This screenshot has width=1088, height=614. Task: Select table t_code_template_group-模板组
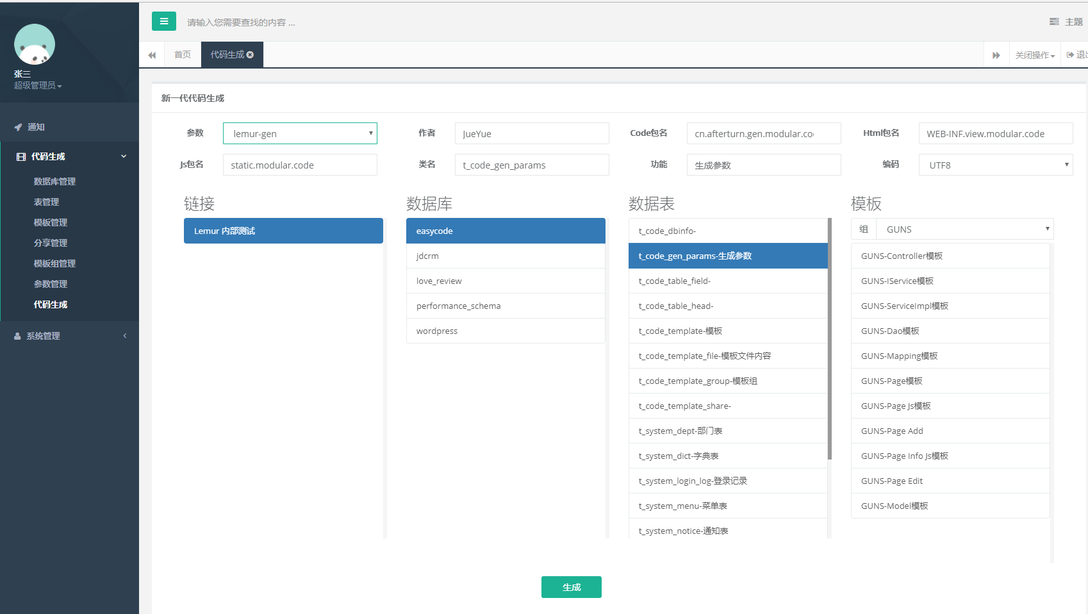[728, 381]
